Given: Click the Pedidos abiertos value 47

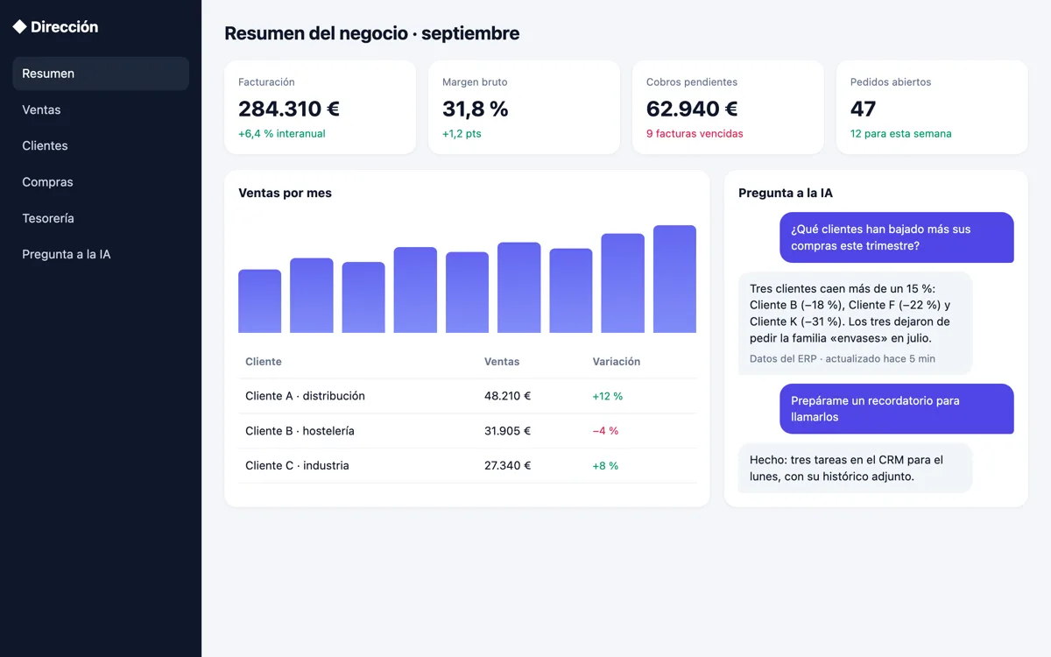Looking at the screenshot, I should click(x=864, y=109).
